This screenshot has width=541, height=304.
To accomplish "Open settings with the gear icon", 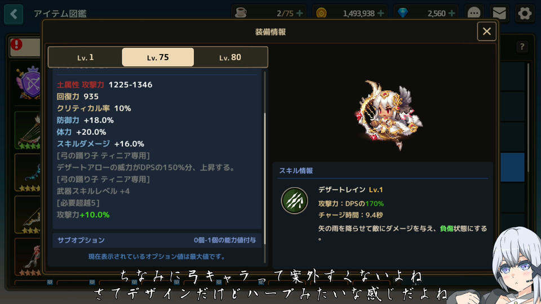I will (x=525, y=14).
